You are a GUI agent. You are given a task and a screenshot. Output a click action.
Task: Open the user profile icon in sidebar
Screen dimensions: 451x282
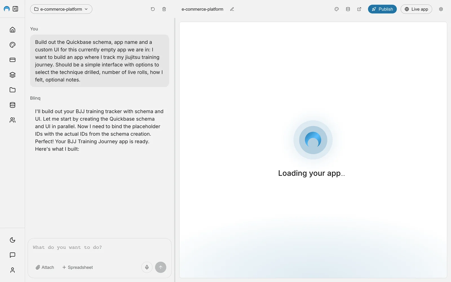tap(12, 270)
